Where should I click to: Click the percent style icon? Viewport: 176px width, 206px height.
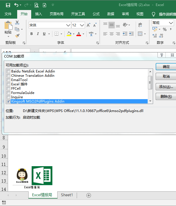pyautogui.click(x=165, y=30)
